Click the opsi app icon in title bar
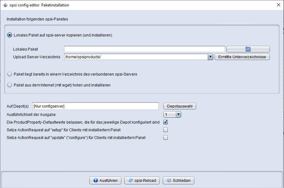 [x=5, y=5]
